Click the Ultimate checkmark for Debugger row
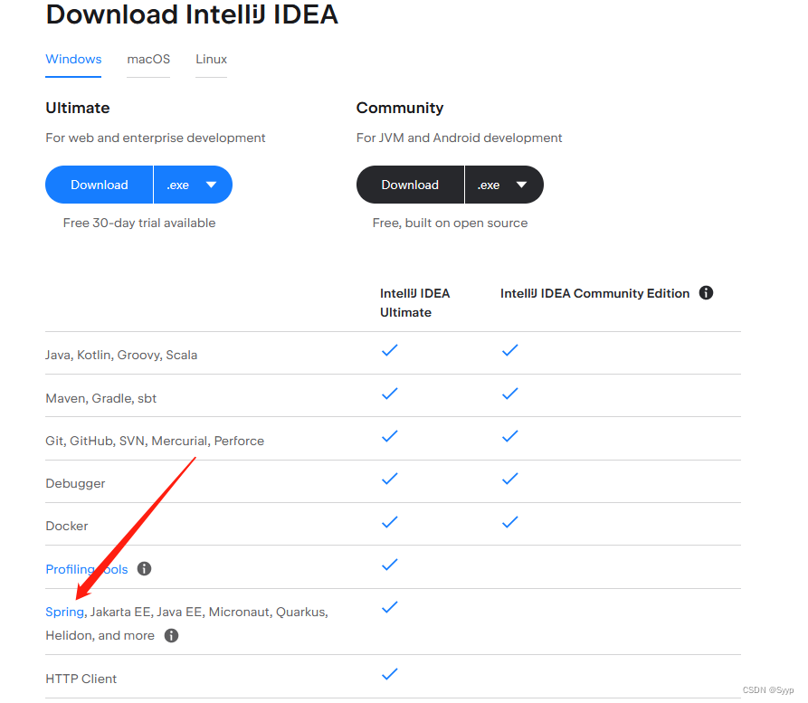 click(x=390, y=479)
